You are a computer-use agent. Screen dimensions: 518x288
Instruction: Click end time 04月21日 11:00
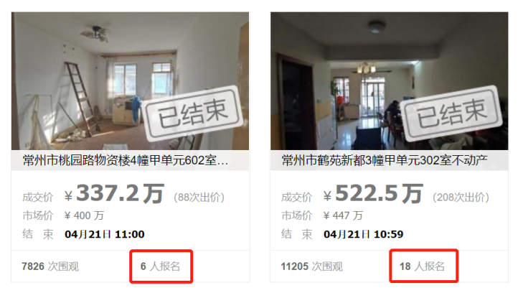pyautogui.click(x=105, y=234)
